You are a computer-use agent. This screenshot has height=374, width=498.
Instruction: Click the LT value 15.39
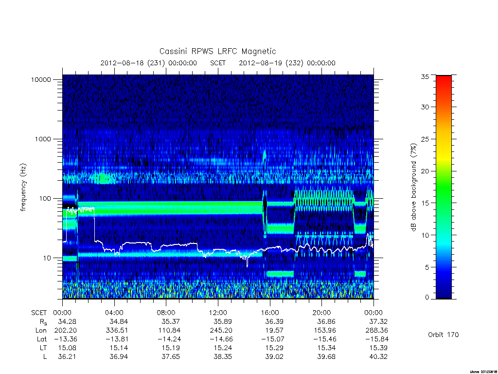click(378, 348)
